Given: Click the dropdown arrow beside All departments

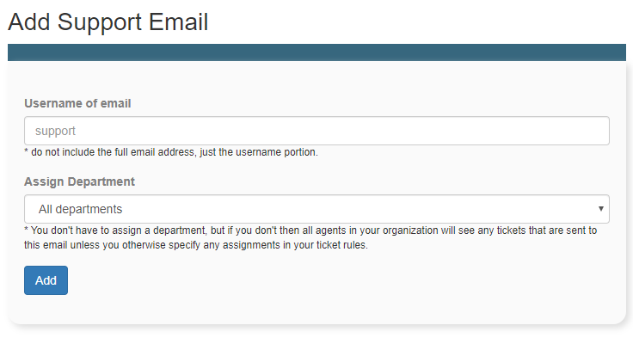Looking at the screenshot, I should pos(600,209).
